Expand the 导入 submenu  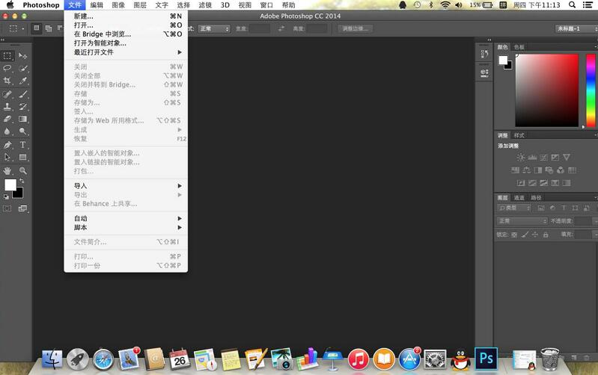[x=127, y=186]
